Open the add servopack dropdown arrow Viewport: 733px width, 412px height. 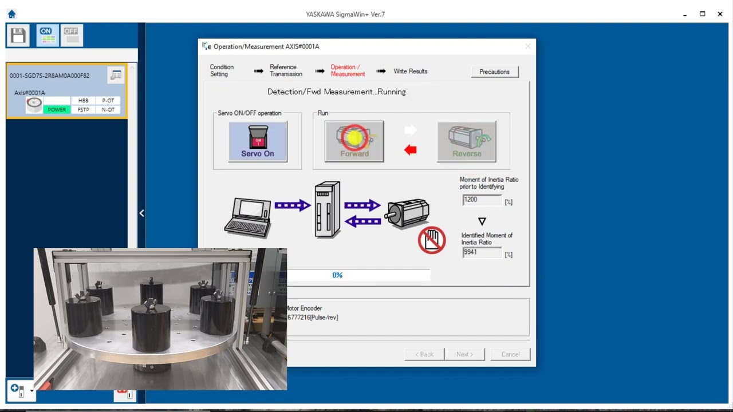tap(31, 391)
